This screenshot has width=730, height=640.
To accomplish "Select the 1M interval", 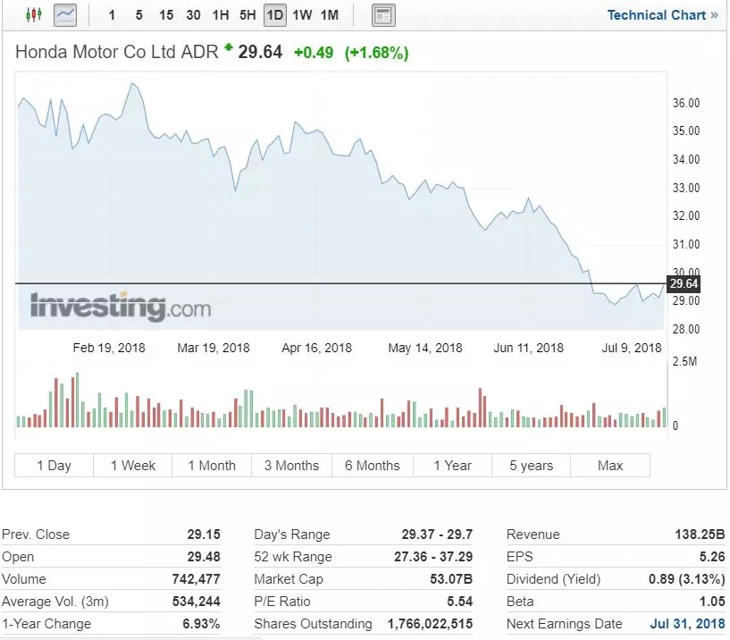I will point(329,15).
